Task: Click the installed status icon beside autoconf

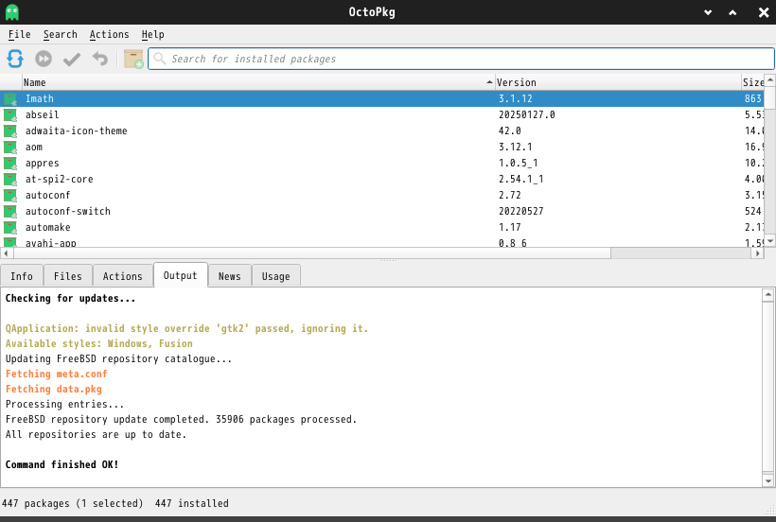Action: (10, 195)
